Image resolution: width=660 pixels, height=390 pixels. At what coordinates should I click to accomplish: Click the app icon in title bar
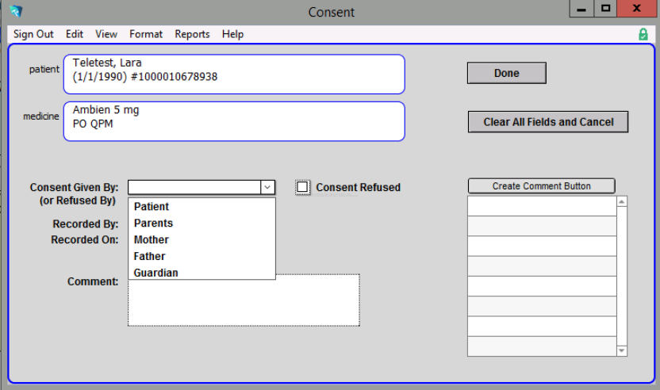click(15, 11)
